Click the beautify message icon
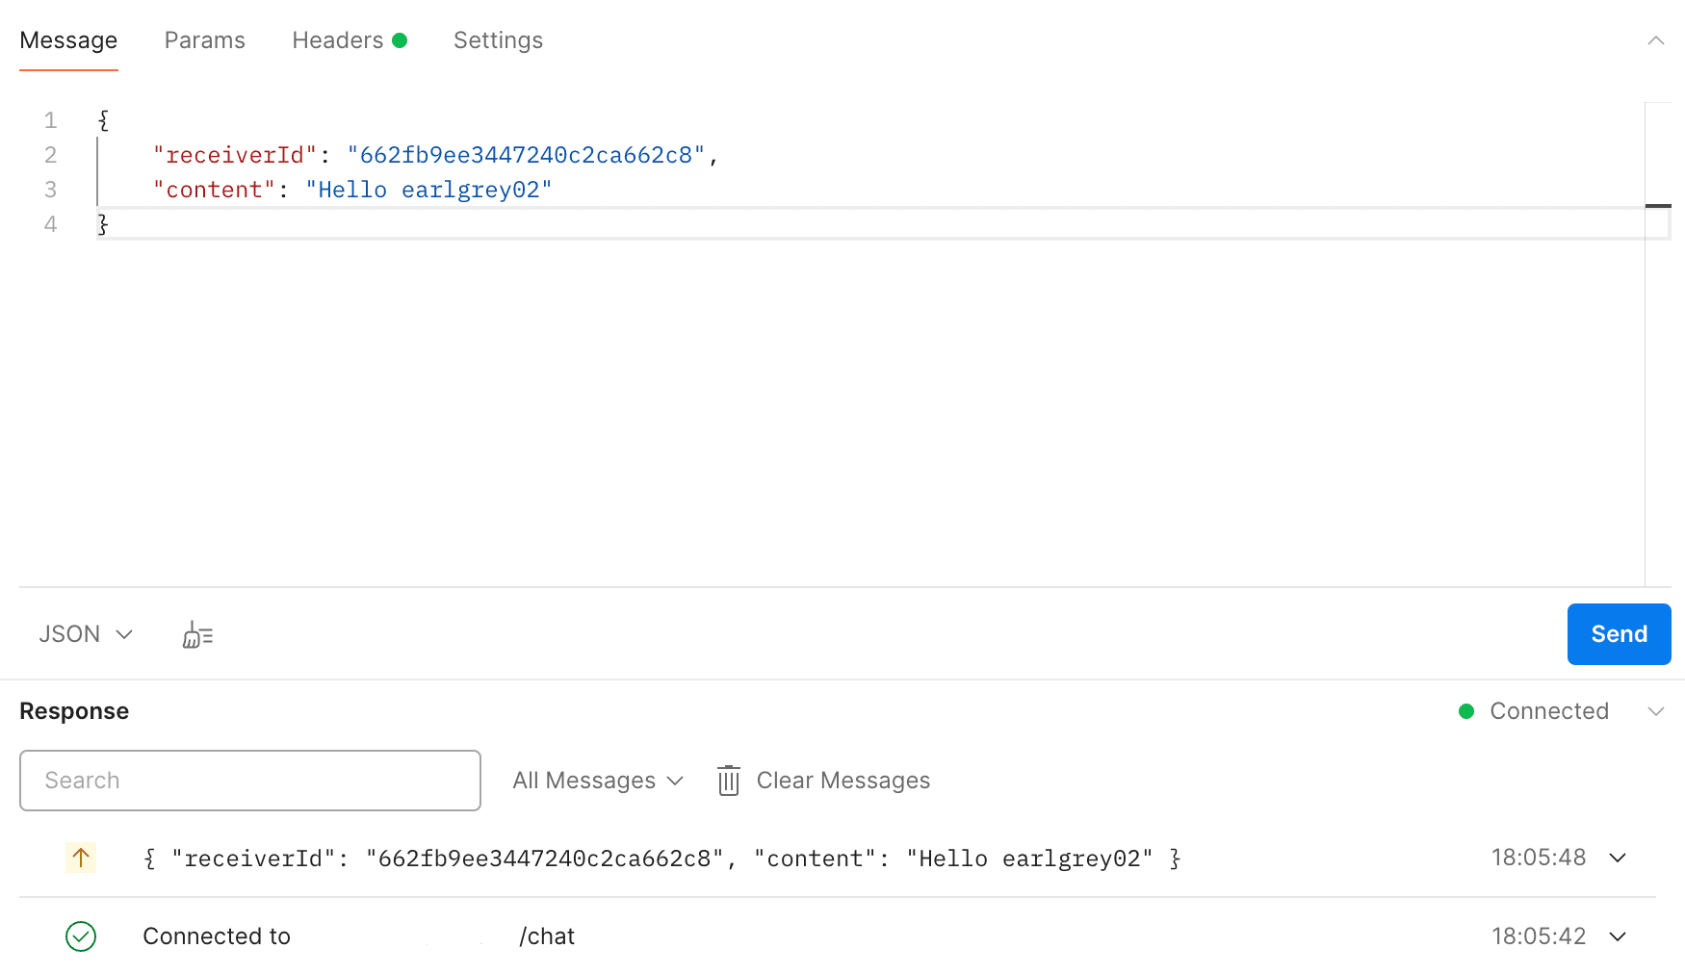 [x=197, y=635]
